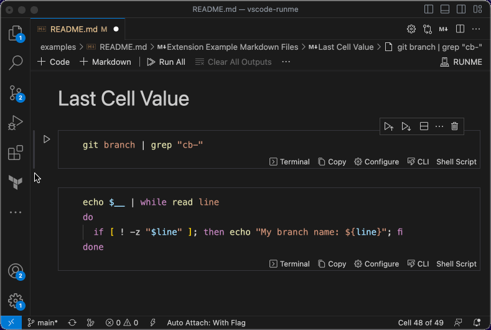
Task: Open more cell actions ellipsis
Action: click(439, 126)
